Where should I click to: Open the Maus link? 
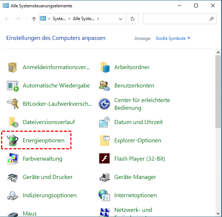(x=30, y=214)
